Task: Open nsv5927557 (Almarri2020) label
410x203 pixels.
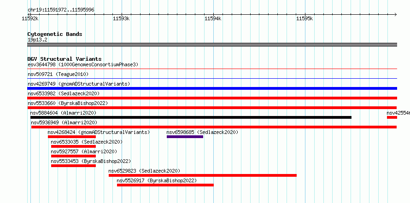Action: click(x=84, y=151)
